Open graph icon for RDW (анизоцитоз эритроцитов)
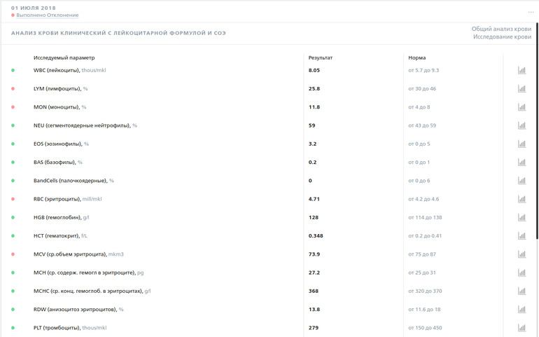This screenshot has height=337, width=539. (521, 309)
